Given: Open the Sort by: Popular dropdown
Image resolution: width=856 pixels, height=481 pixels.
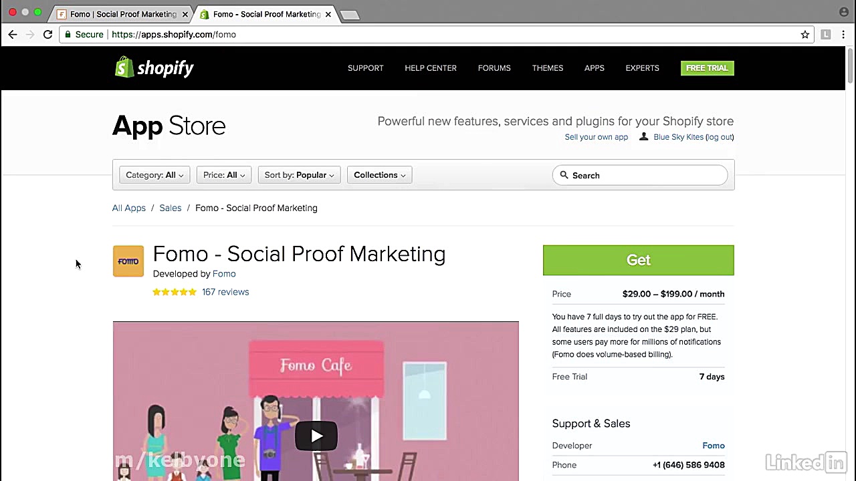Looking at the screenshot, I should [300, 175].
